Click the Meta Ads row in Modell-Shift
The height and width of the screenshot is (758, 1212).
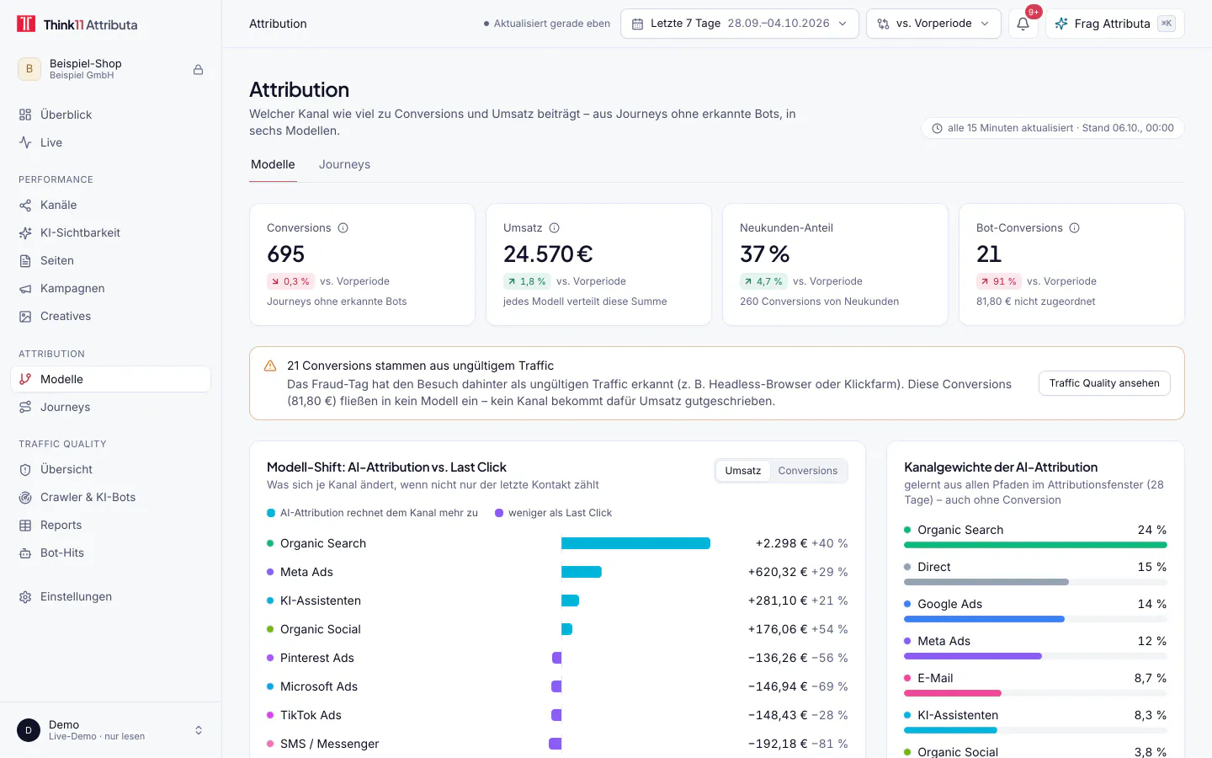[x=557, y=572]
